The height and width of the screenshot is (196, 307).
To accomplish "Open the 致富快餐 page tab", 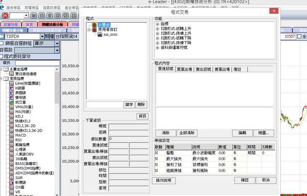I will [x=11, y=25].
